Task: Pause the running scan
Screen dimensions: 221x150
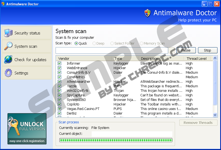Action: (186, 50)
